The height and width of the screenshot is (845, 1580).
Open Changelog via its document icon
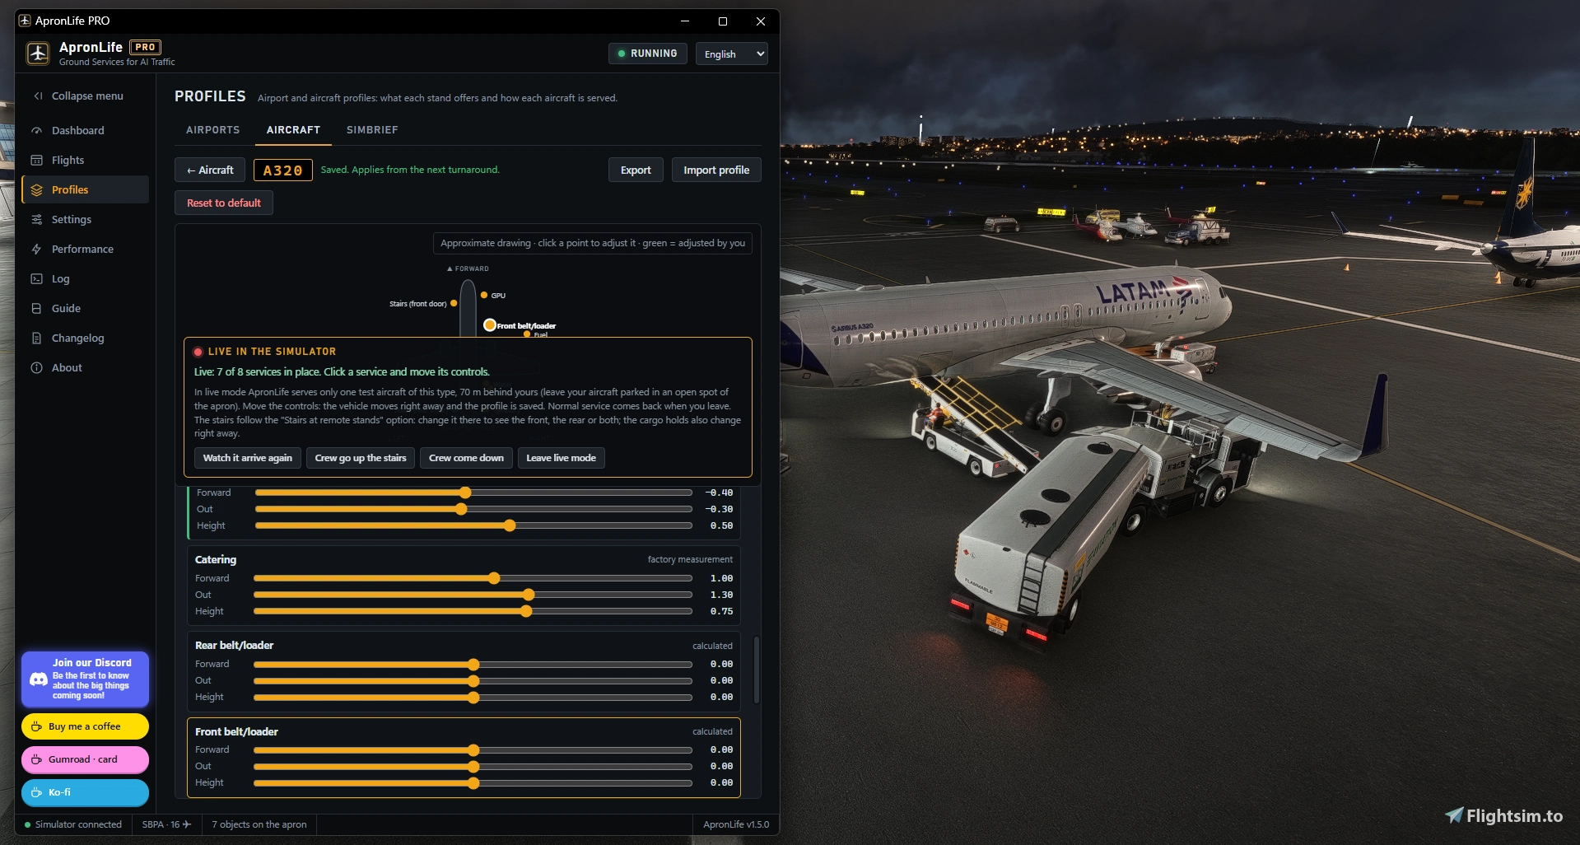tap(36, 338)
